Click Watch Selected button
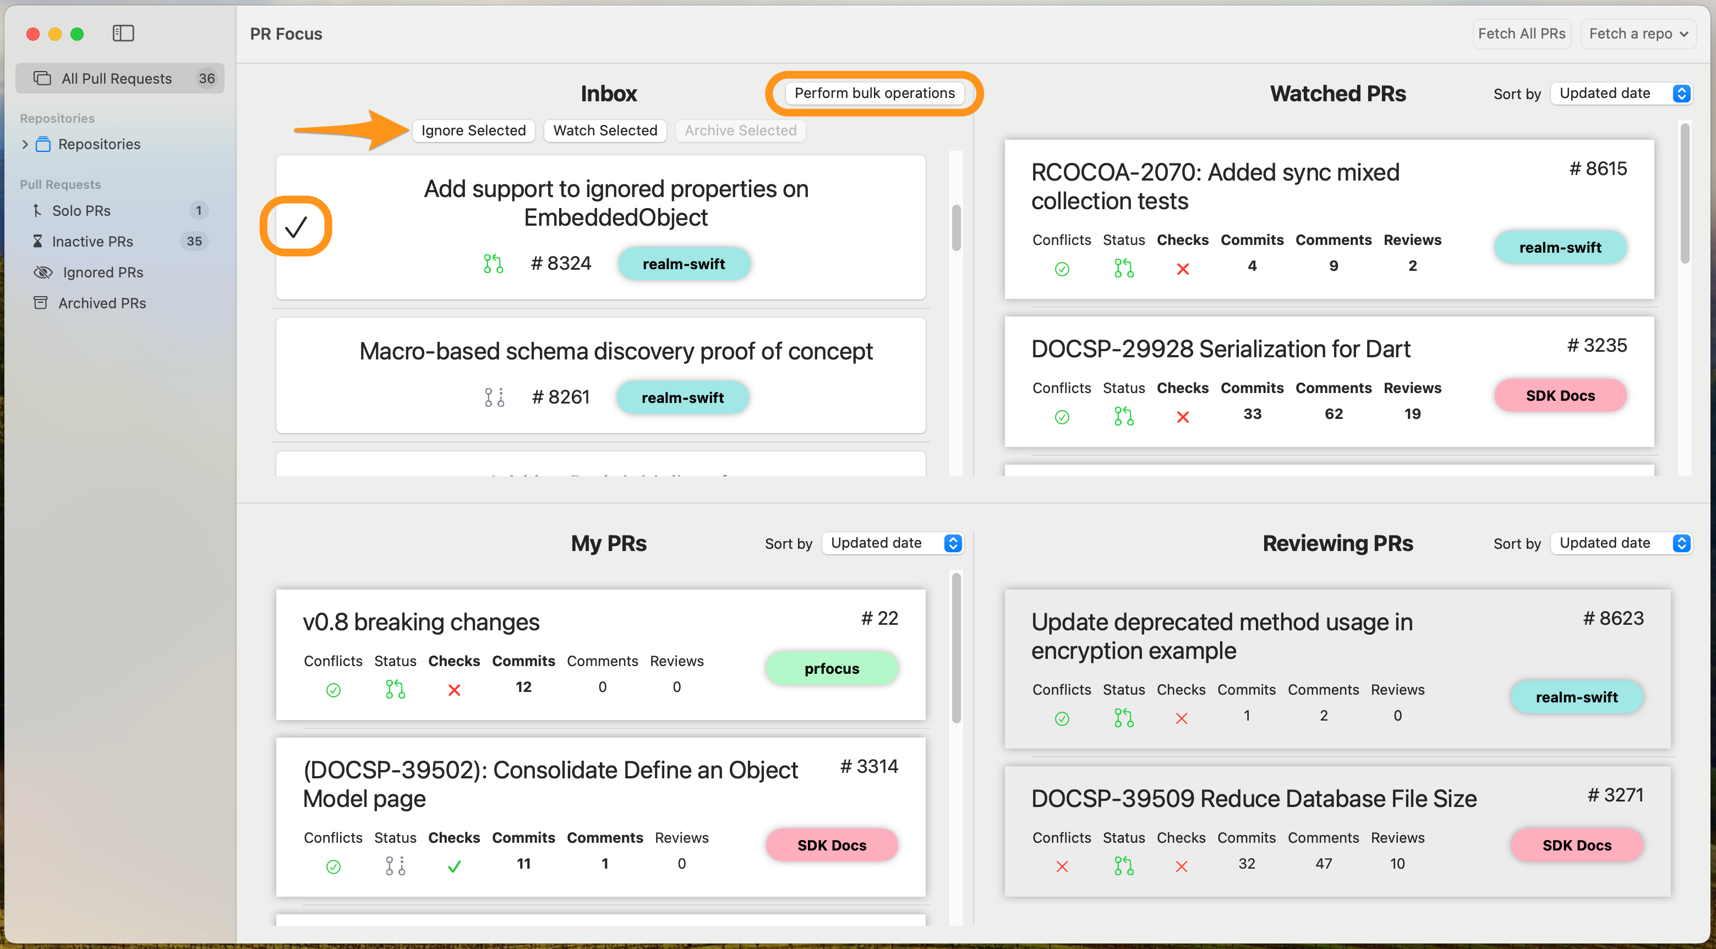This screenshot has height=949, width=1716. click(605, 130)
